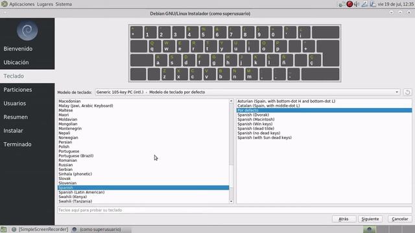Select Persian in the layout list
The width and height of the screenshot is (415, 233).
pos(143,142)
